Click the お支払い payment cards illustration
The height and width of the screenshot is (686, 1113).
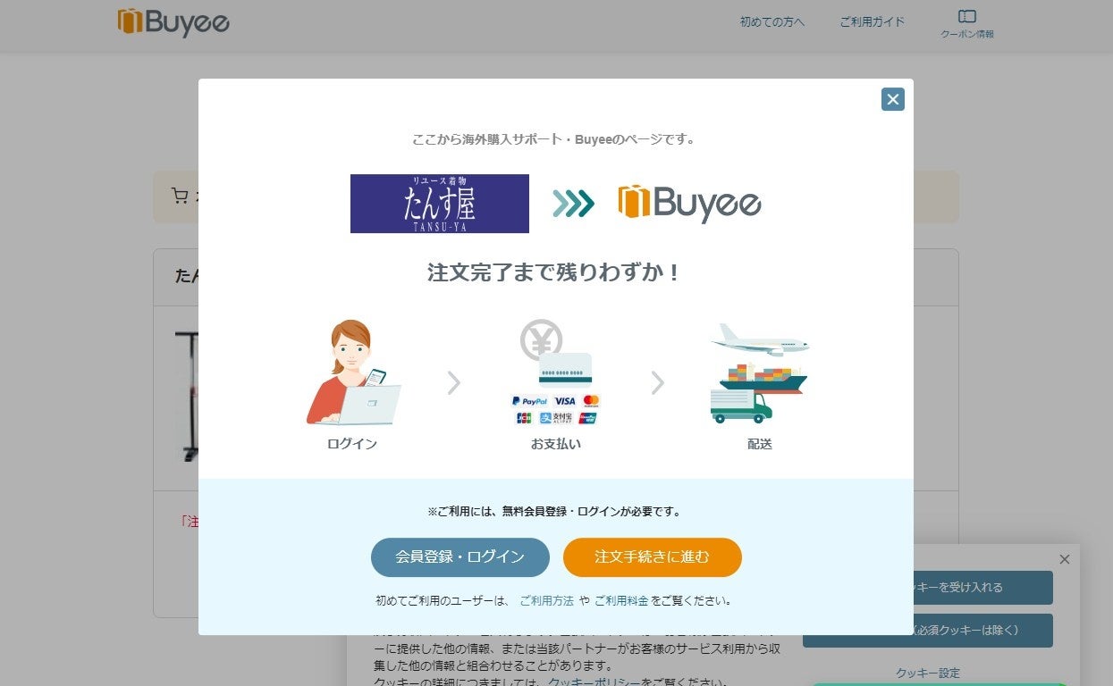point(556,372)
